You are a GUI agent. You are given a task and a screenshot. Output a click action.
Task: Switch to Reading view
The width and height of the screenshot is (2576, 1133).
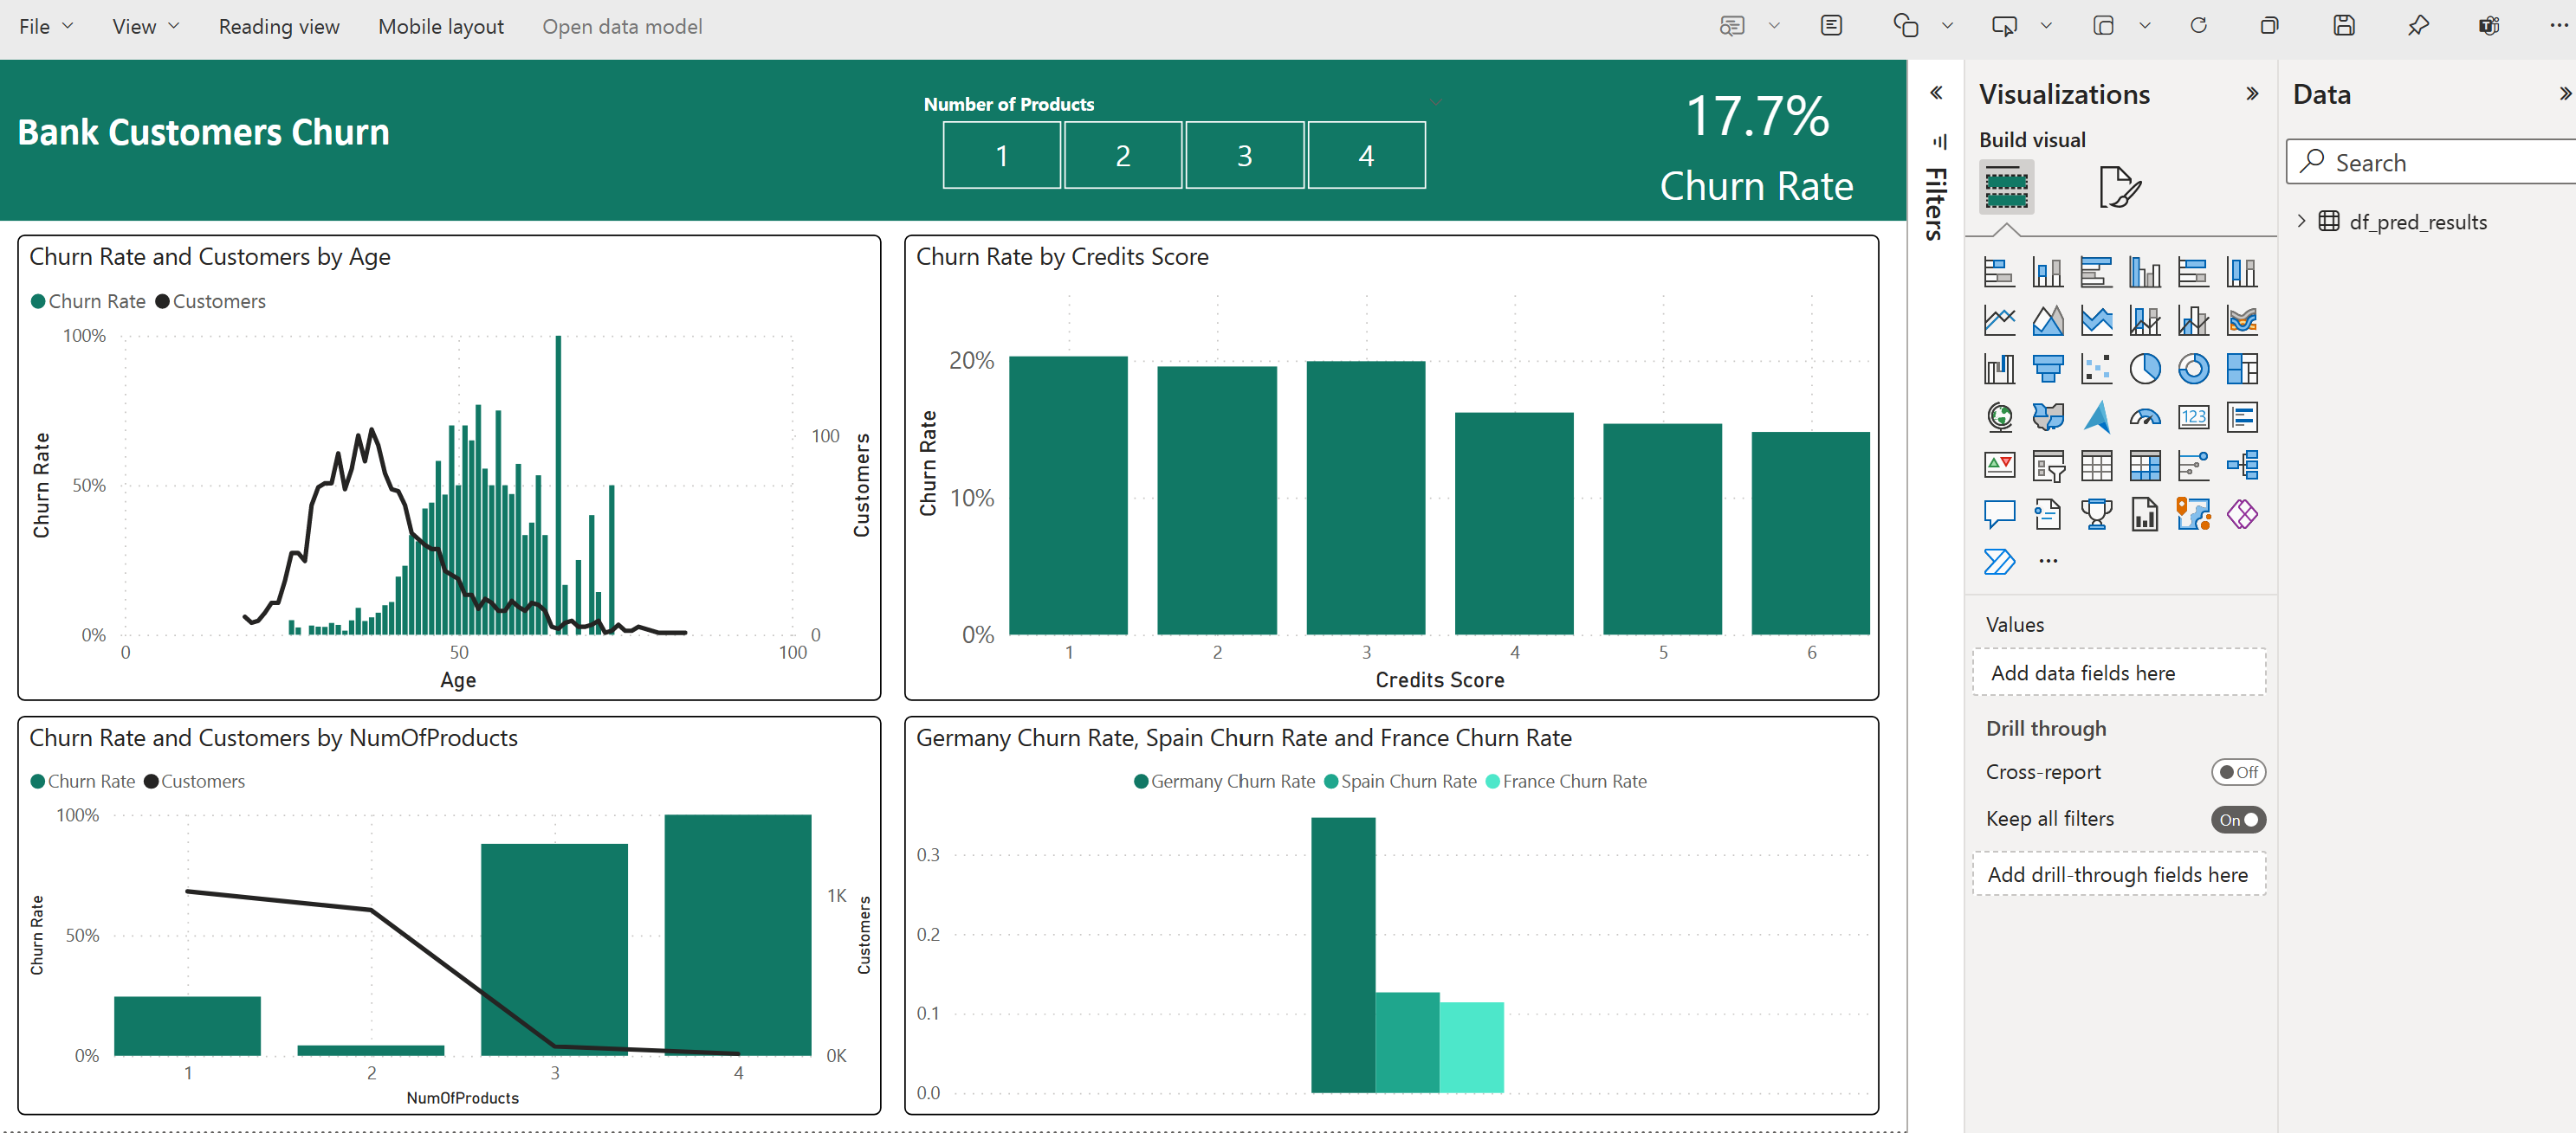[279, 26]
